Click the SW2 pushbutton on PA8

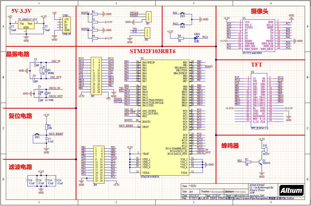(182, 14)
